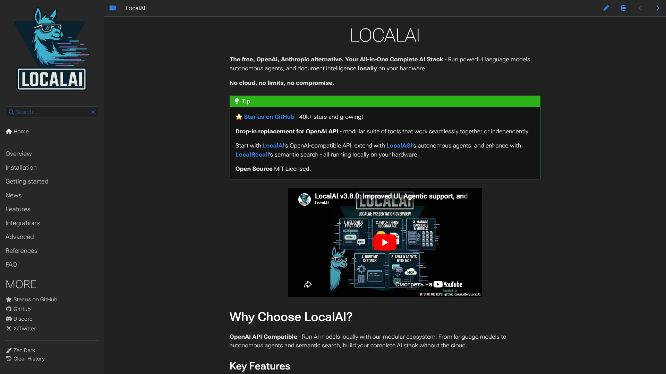Open the FAQ section
Screen dimensions: 666x374
[11, 265]
